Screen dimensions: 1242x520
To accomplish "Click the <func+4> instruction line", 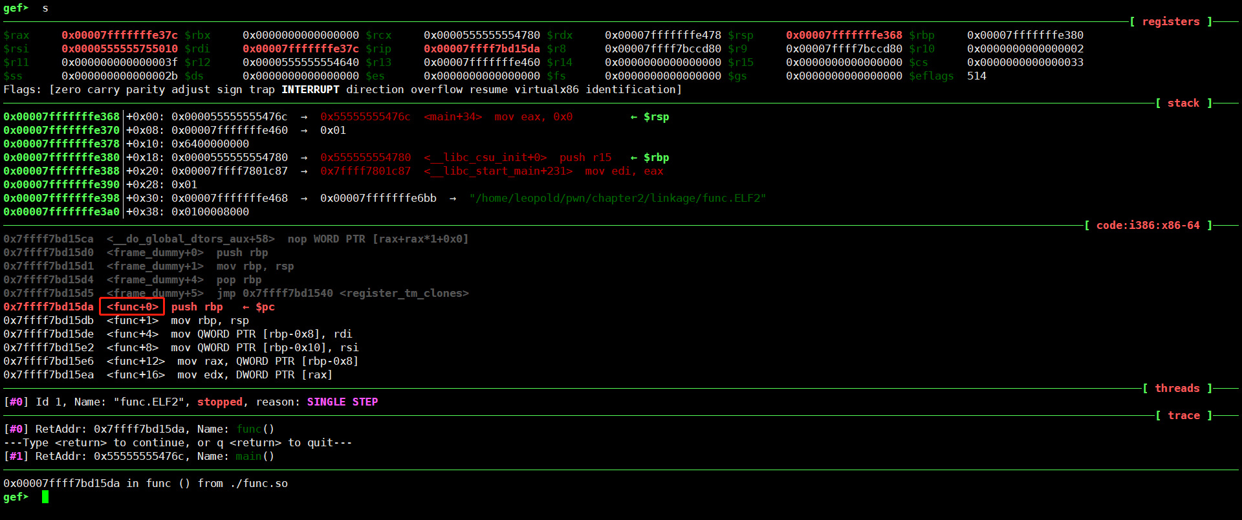I will click(x=178, y=334).
